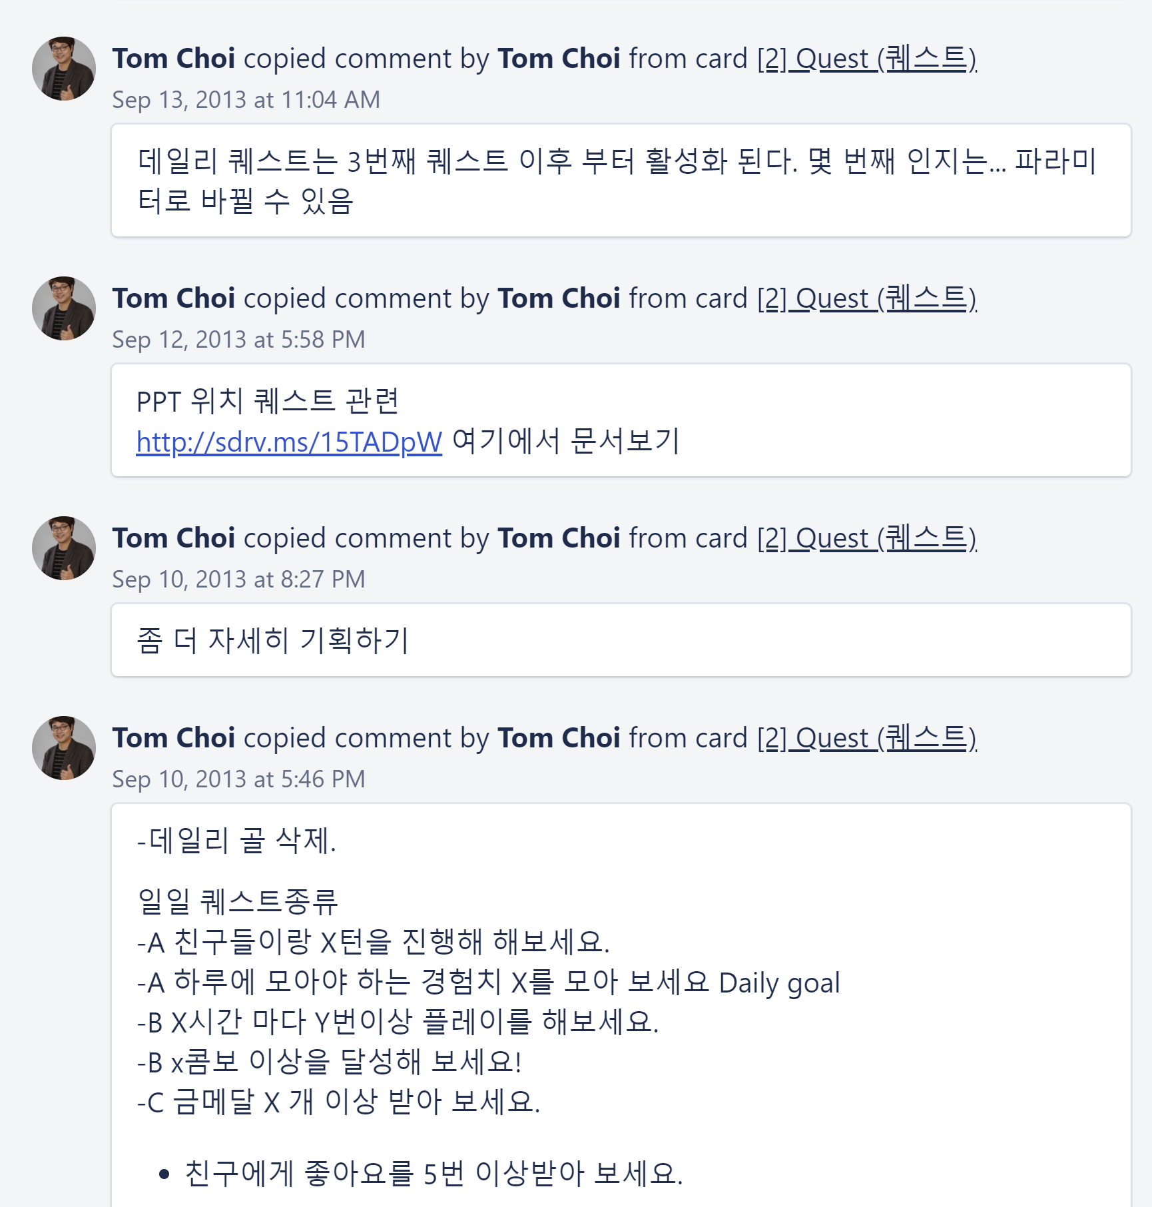The image size is (1152, 1207).
Task: Click the comment text line -데일리 골 삭제.
Action: coord(236,841)
